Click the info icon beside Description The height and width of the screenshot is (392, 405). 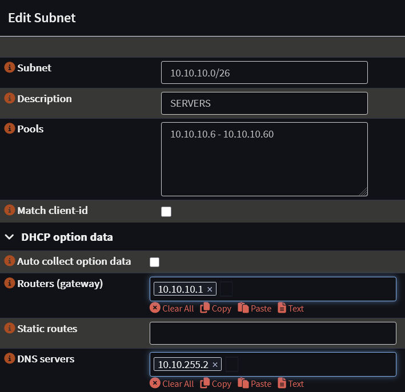pos(10,98)
